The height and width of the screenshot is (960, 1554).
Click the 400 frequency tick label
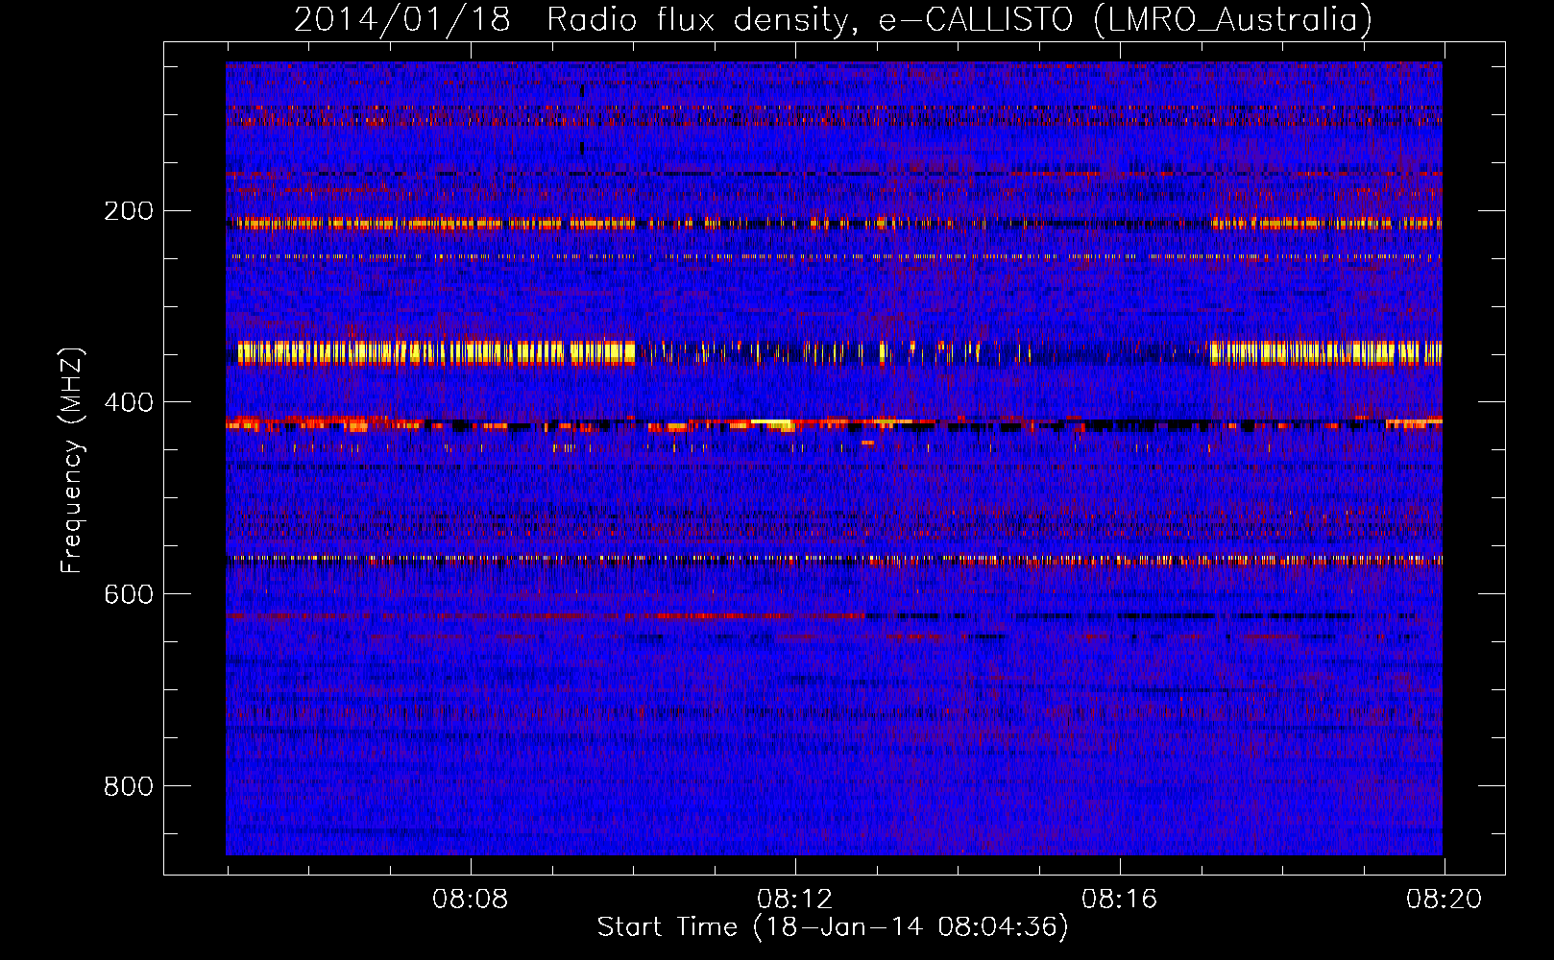[129, 402]
